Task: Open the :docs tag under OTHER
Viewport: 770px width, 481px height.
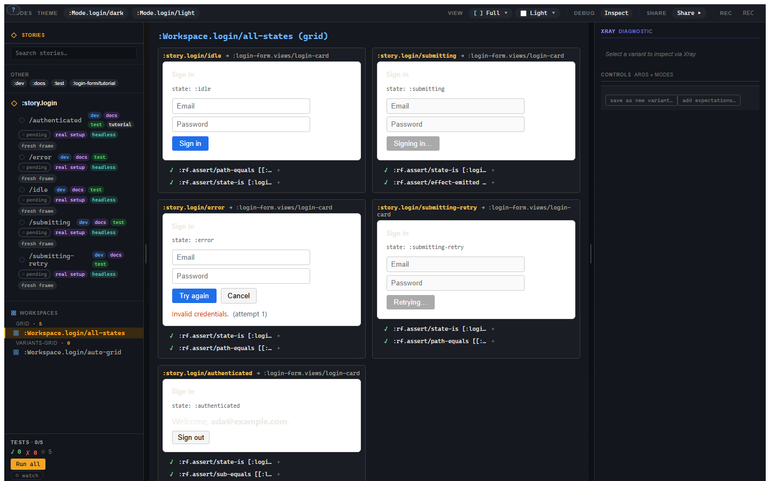Action: 39,83
